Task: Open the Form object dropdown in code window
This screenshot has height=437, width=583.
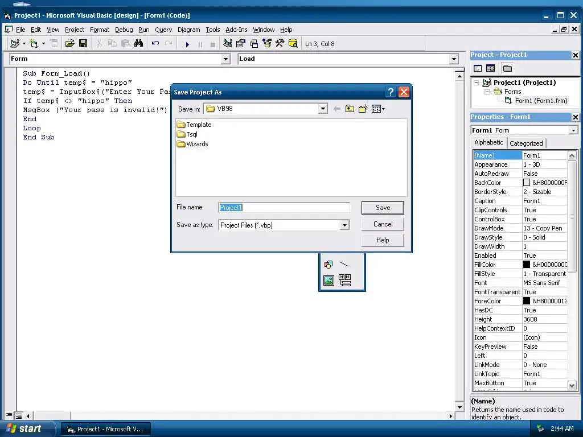Action: point(225,59)
